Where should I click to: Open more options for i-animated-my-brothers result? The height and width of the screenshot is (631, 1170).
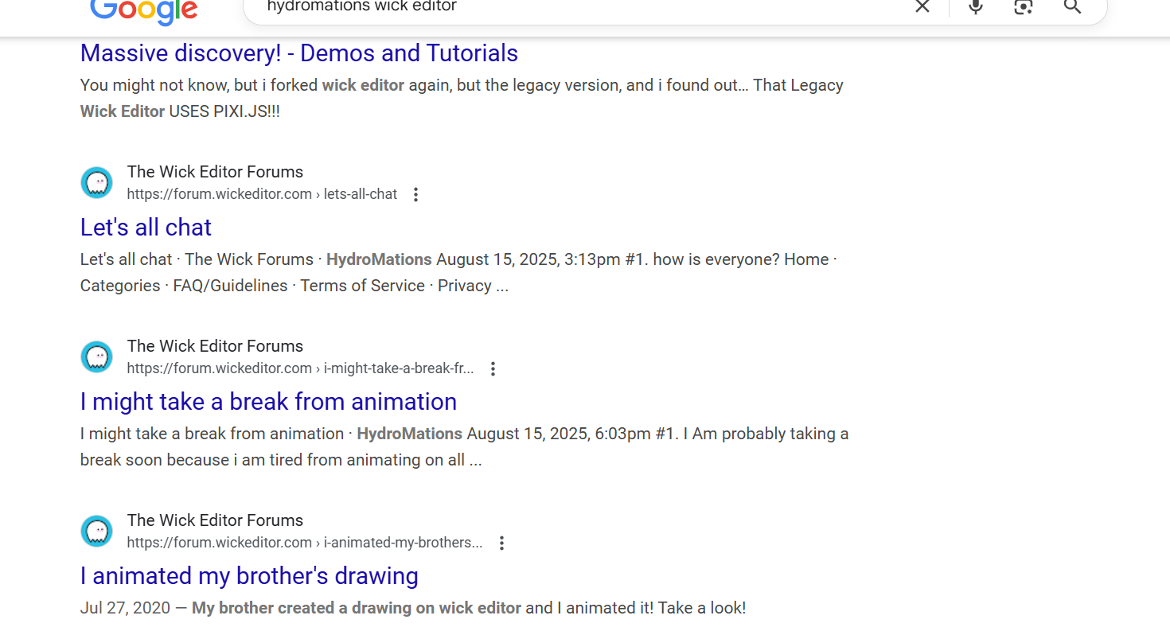click(501, 543)
